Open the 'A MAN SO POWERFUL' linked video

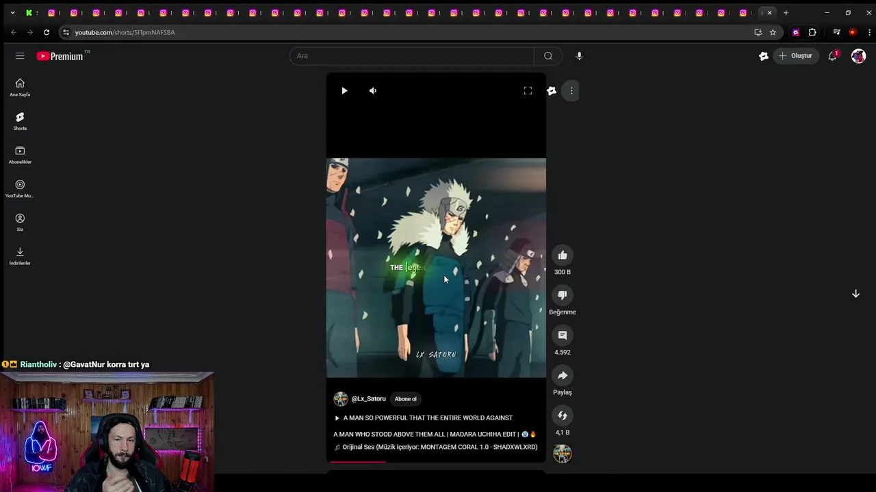coord(424,418)
